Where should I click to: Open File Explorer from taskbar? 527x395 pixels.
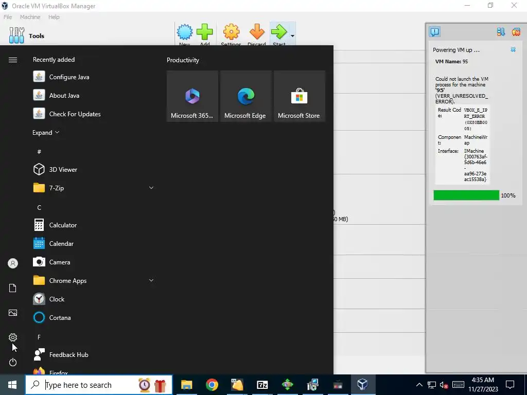click(x=186, y=385)
